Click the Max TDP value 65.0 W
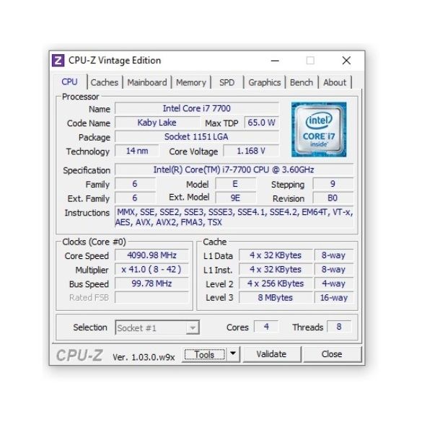Image resolution: width=440 pixels, height=427 pixels. click(262, 123)
